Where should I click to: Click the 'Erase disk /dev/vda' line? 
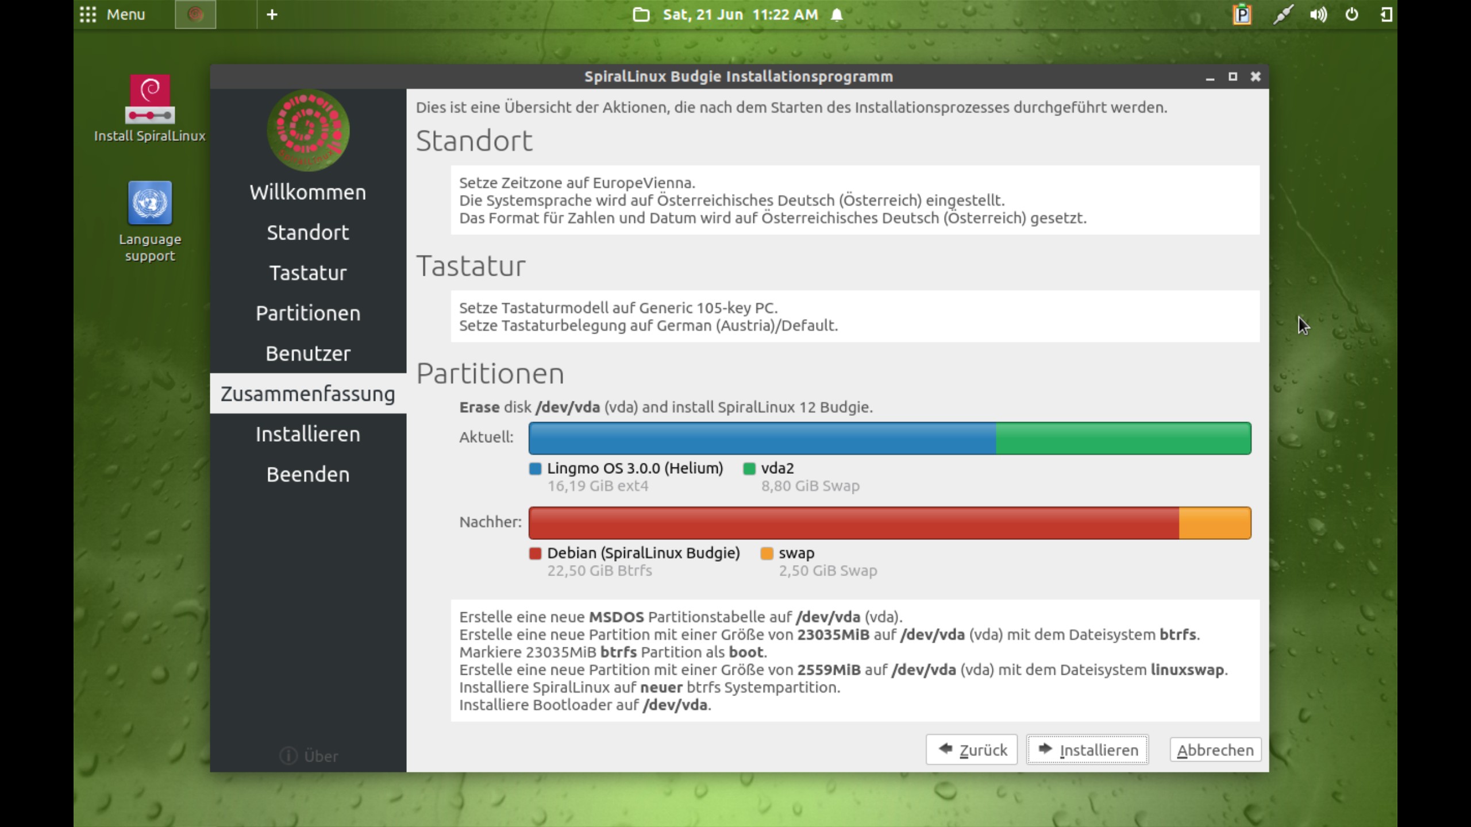(665, 407)
